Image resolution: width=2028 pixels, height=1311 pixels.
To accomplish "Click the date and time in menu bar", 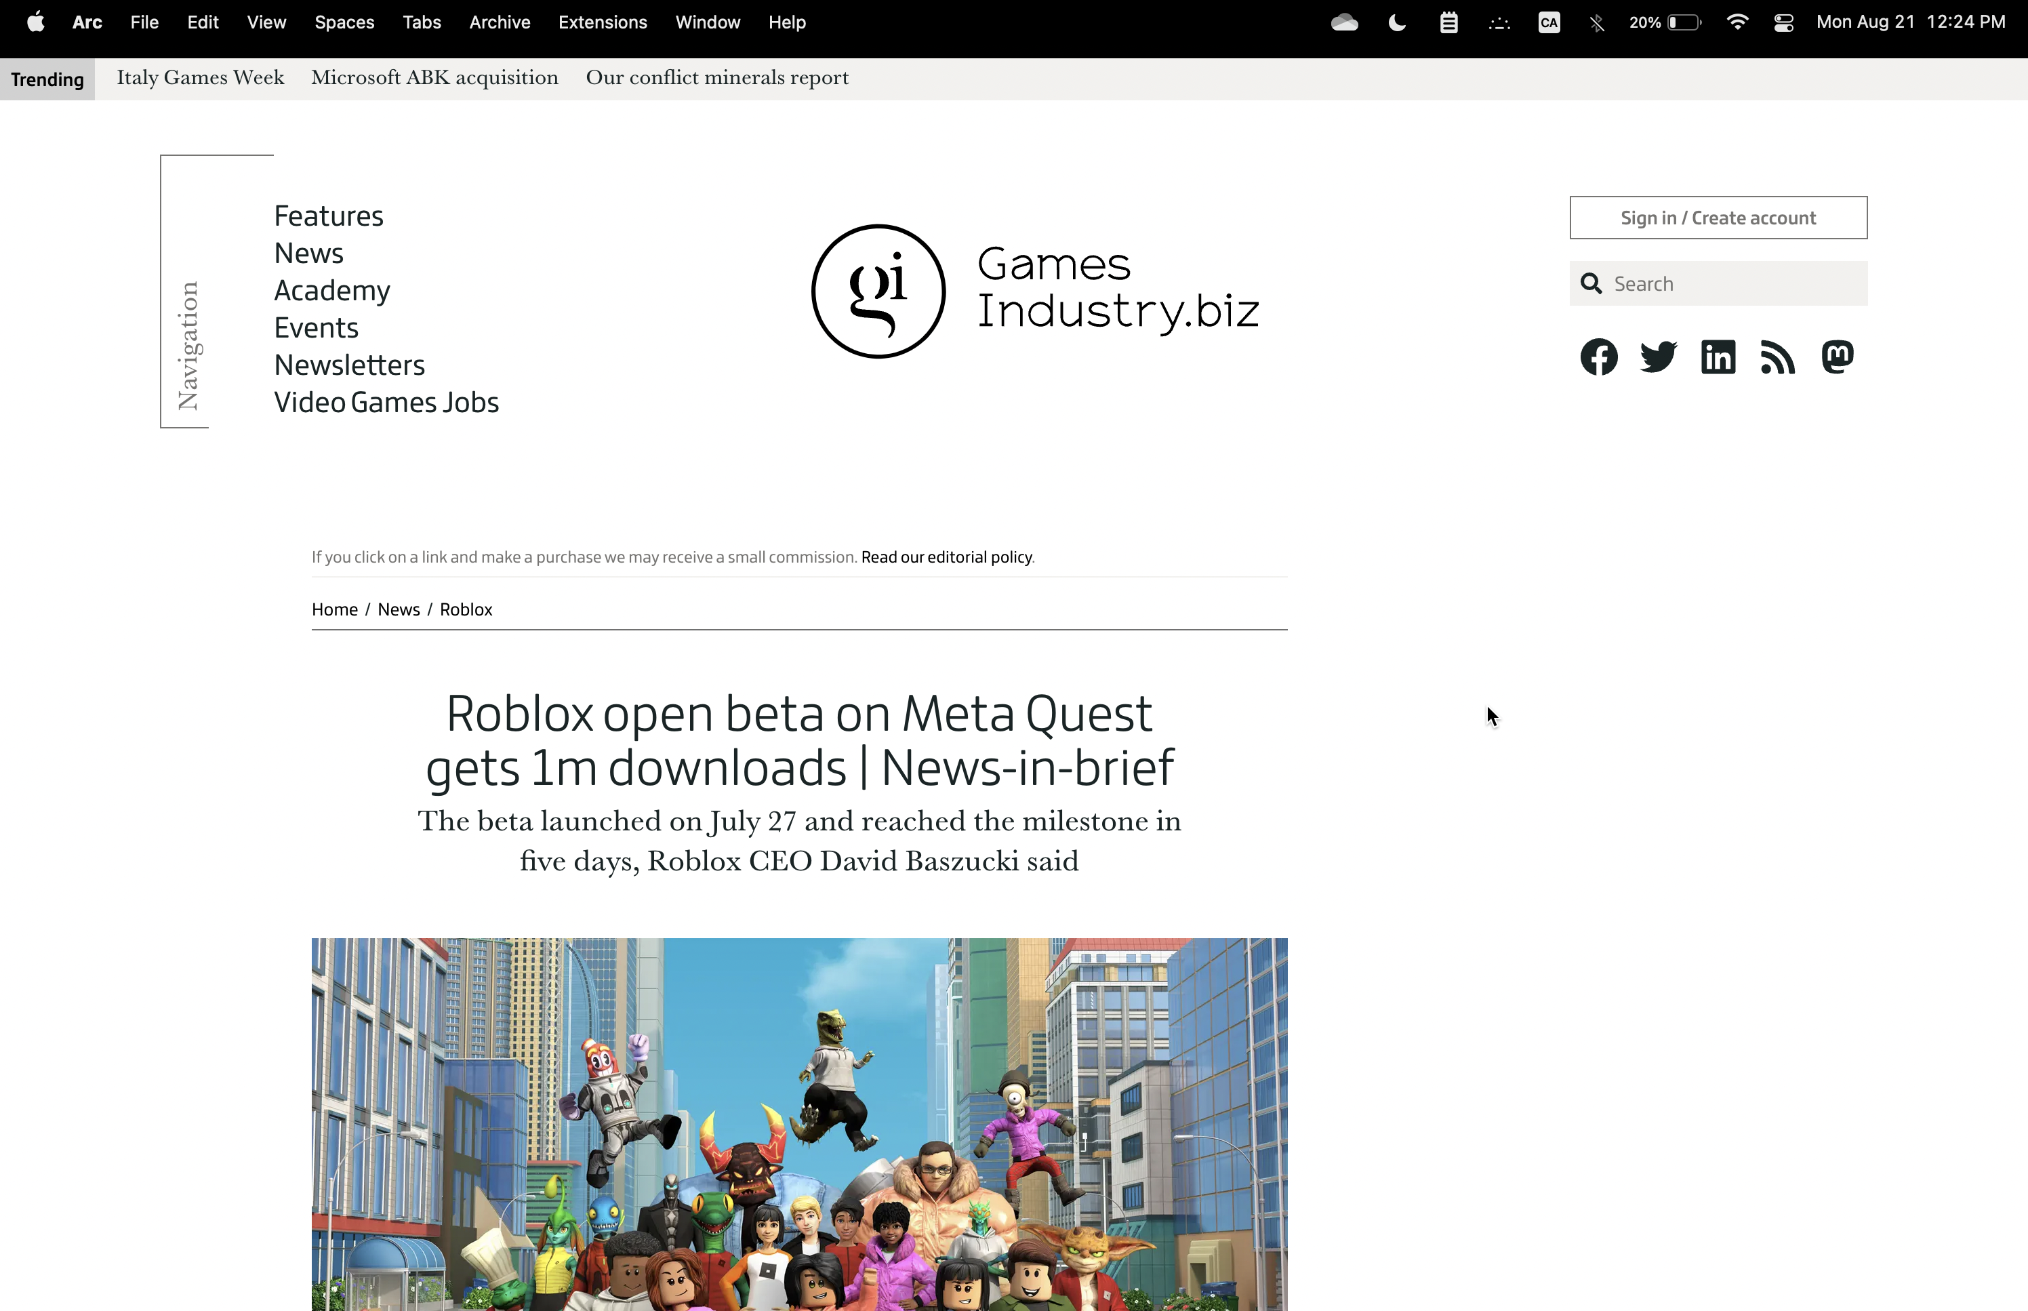I will coord(1911,22).
